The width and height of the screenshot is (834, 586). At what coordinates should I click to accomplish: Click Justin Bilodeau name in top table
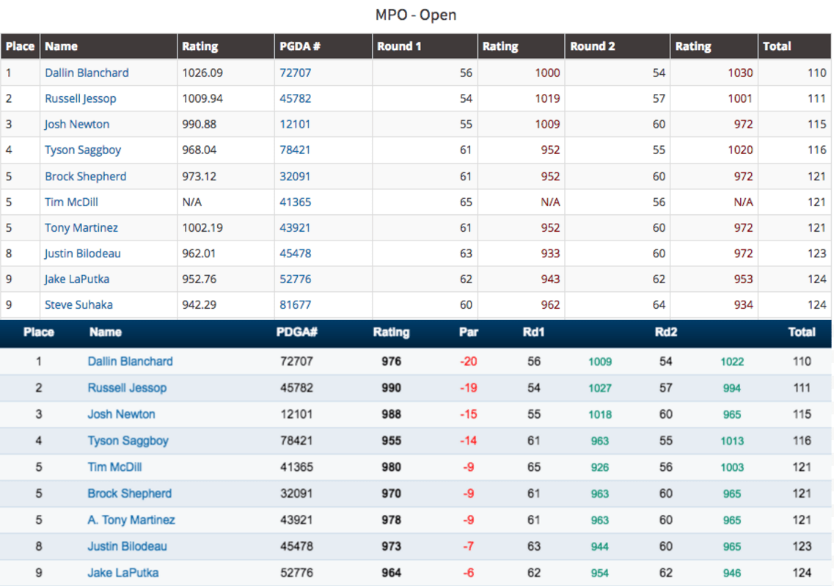[82, 253]
